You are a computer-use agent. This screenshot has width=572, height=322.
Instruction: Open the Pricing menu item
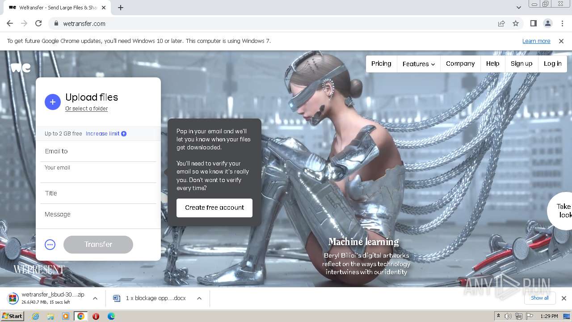pos(381,64)
